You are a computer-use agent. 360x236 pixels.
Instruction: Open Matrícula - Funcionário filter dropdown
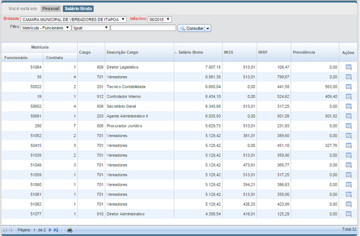click(46, 28)
